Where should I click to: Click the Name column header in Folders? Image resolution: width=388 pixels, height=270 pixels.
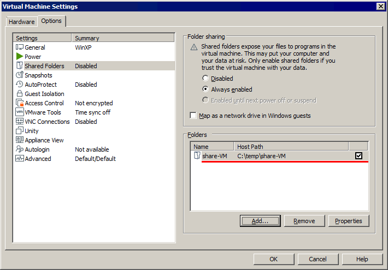[213, 147]
